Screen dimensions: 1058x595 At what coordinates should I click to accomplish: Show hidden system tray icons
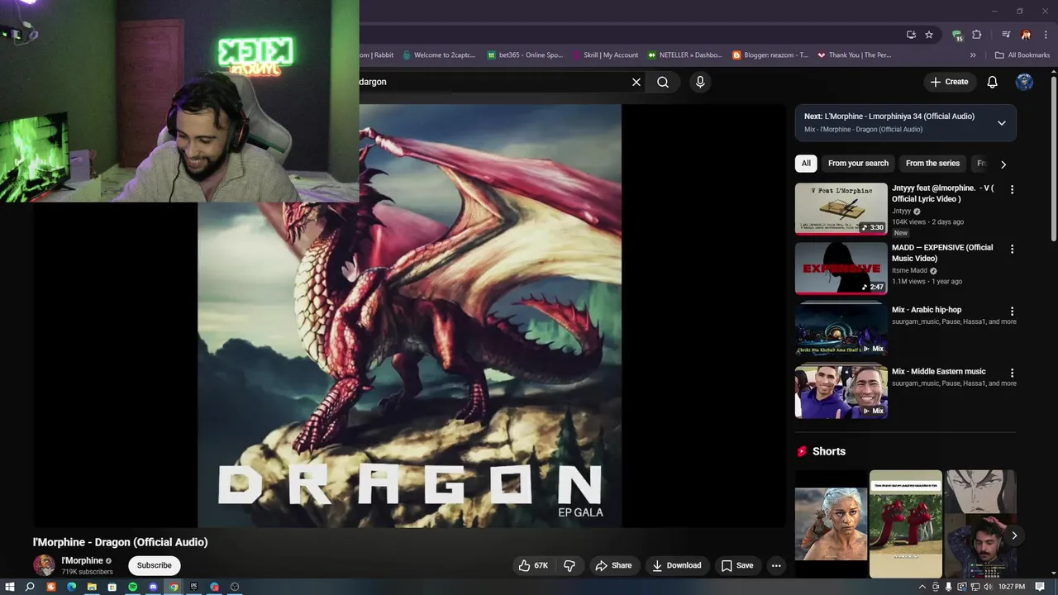pos(922,587)
